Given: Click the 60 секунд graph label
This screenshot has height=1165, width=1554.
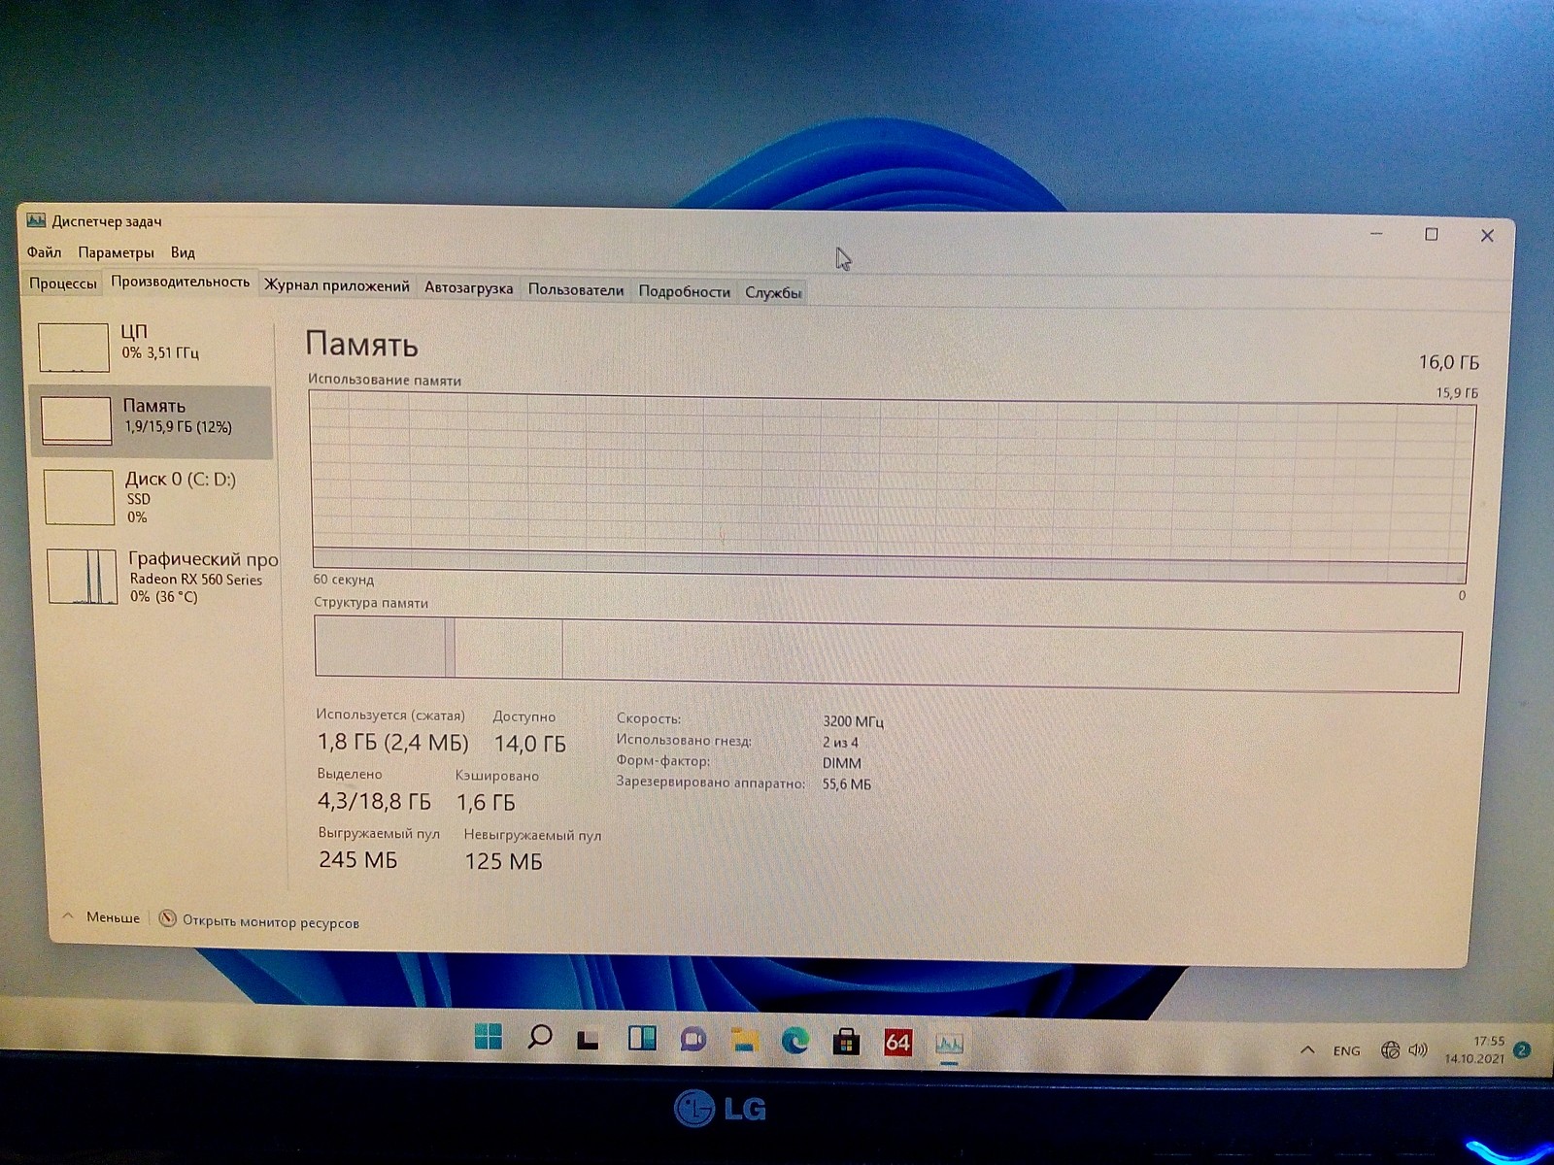Looking at the screenshot, I should tap(343, 580).
